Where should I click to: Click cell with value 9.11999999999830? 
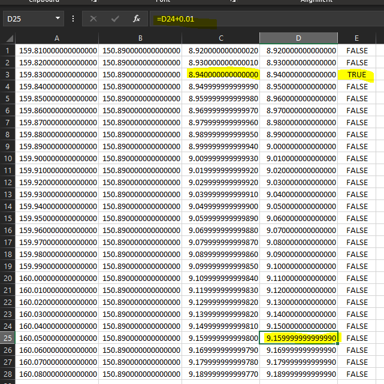pyautogui.click(x=221, y=290)
